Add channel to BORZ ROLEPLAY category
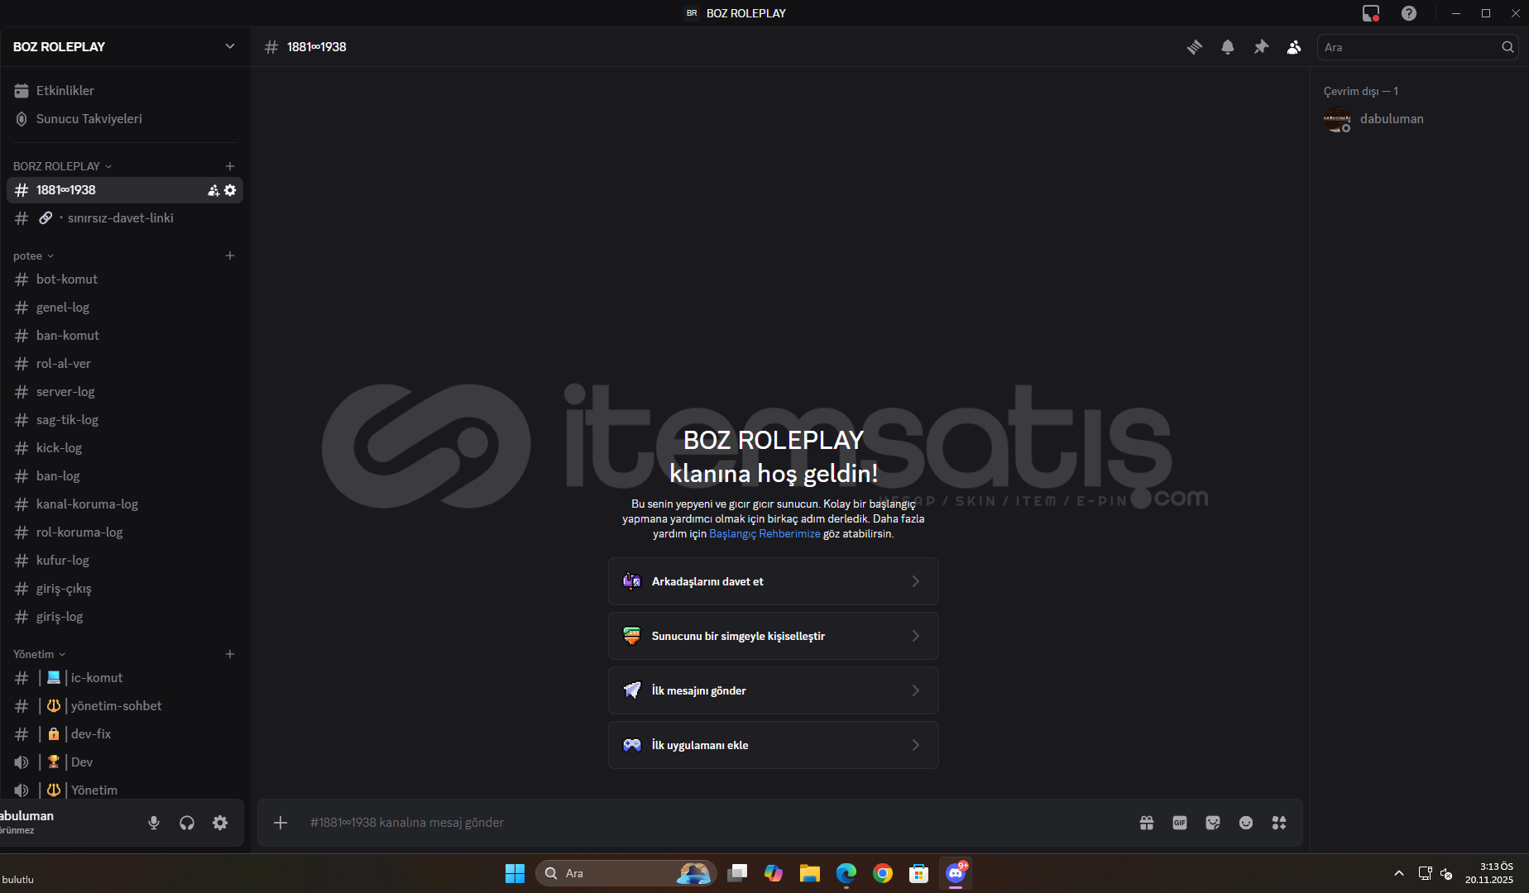 (230, 166)
